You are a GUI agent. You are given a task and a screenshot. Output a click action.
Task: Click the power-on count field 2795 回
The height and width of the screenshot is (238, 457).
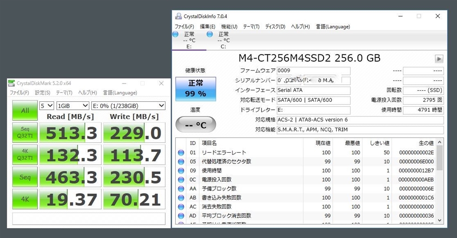click(x=424, y=100)
